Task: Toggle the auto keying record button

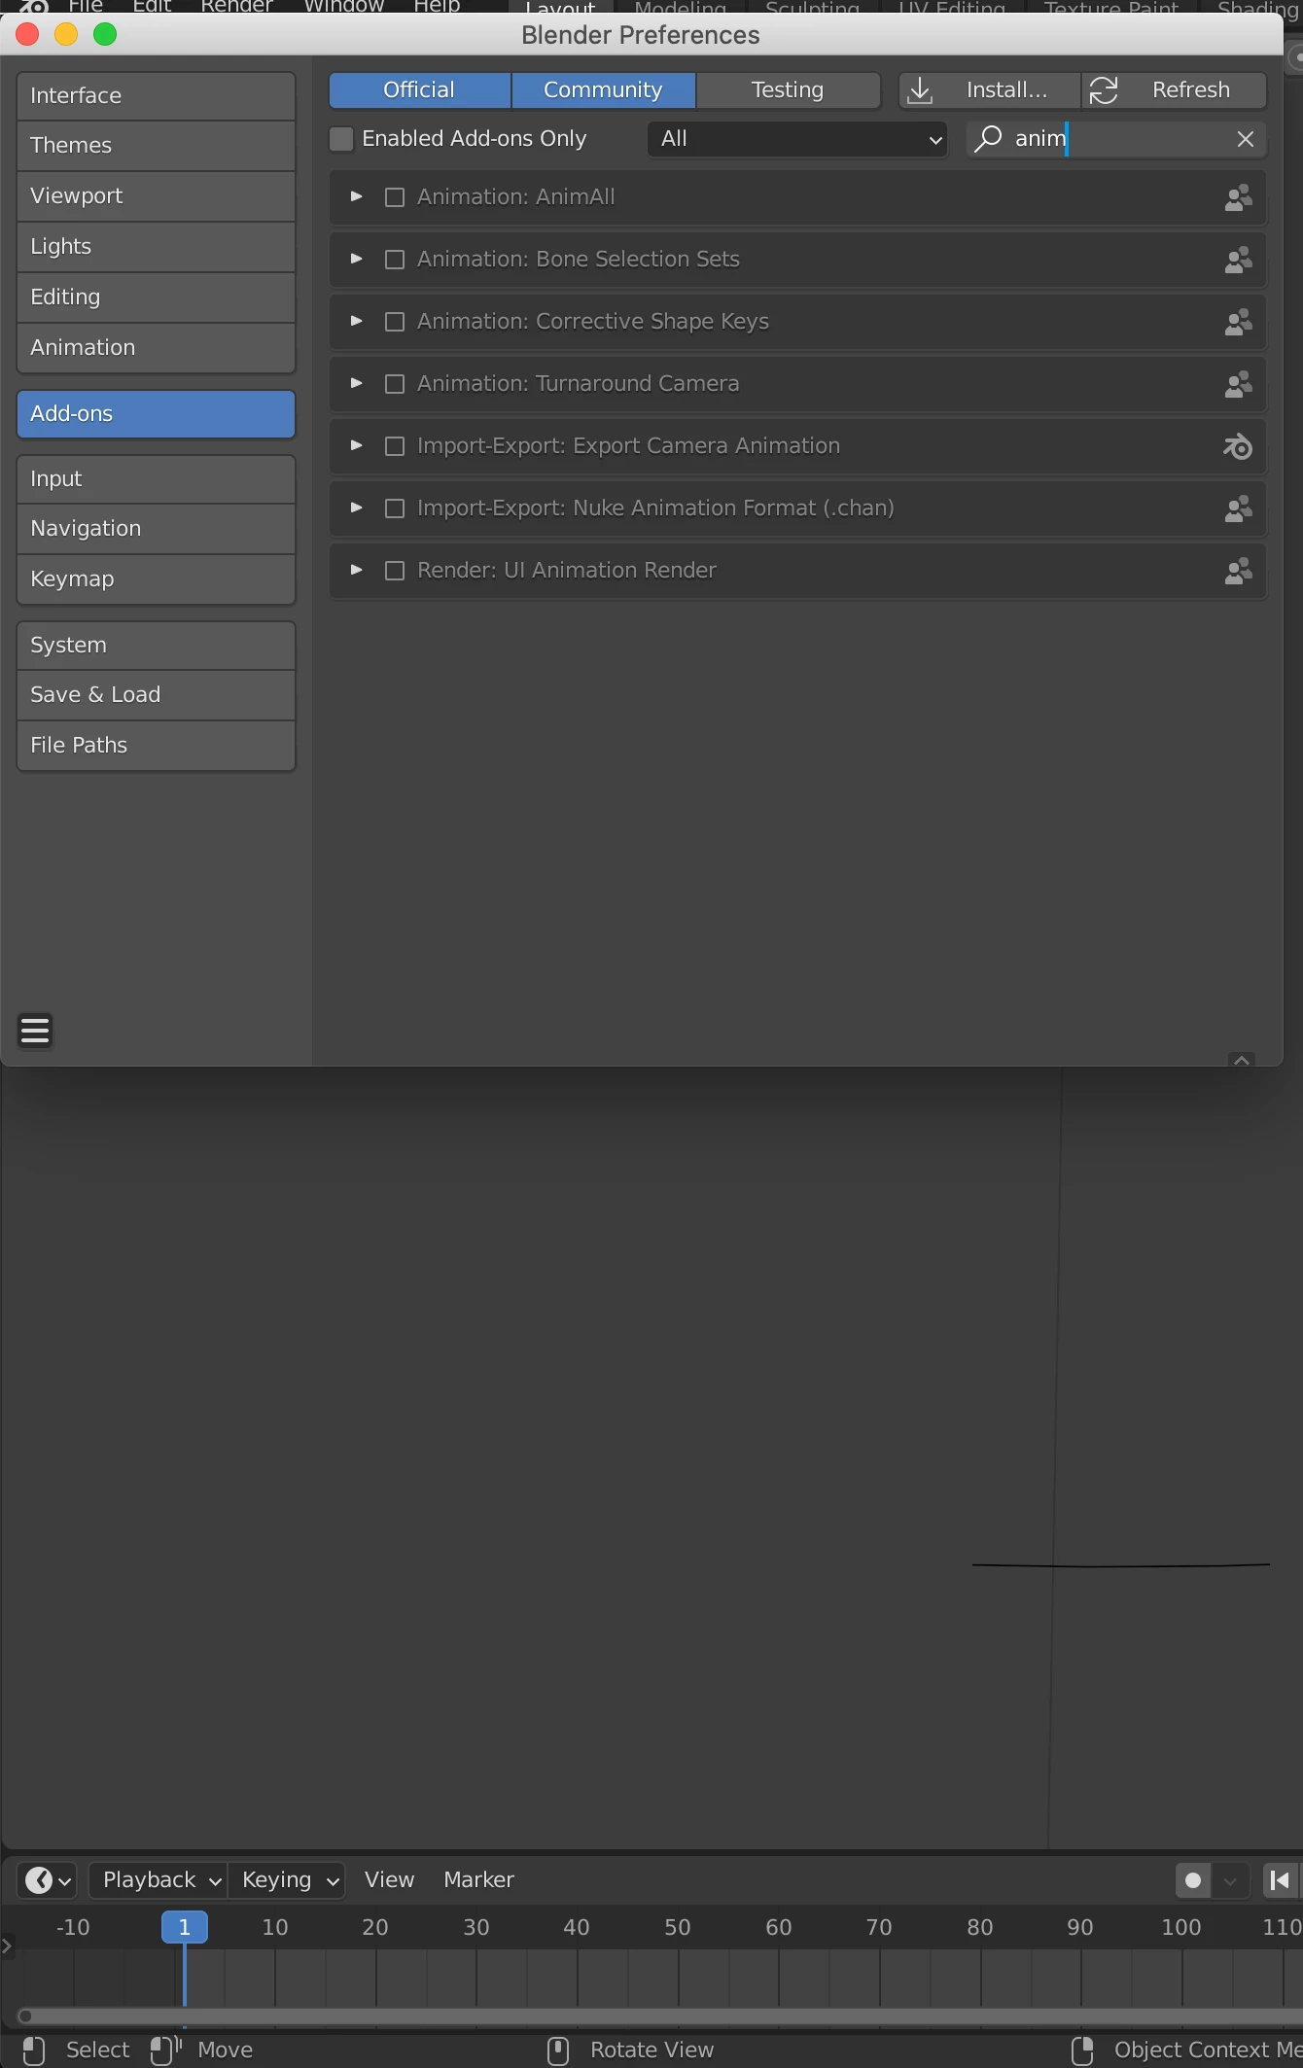Action: [x=1193, y=1880]
